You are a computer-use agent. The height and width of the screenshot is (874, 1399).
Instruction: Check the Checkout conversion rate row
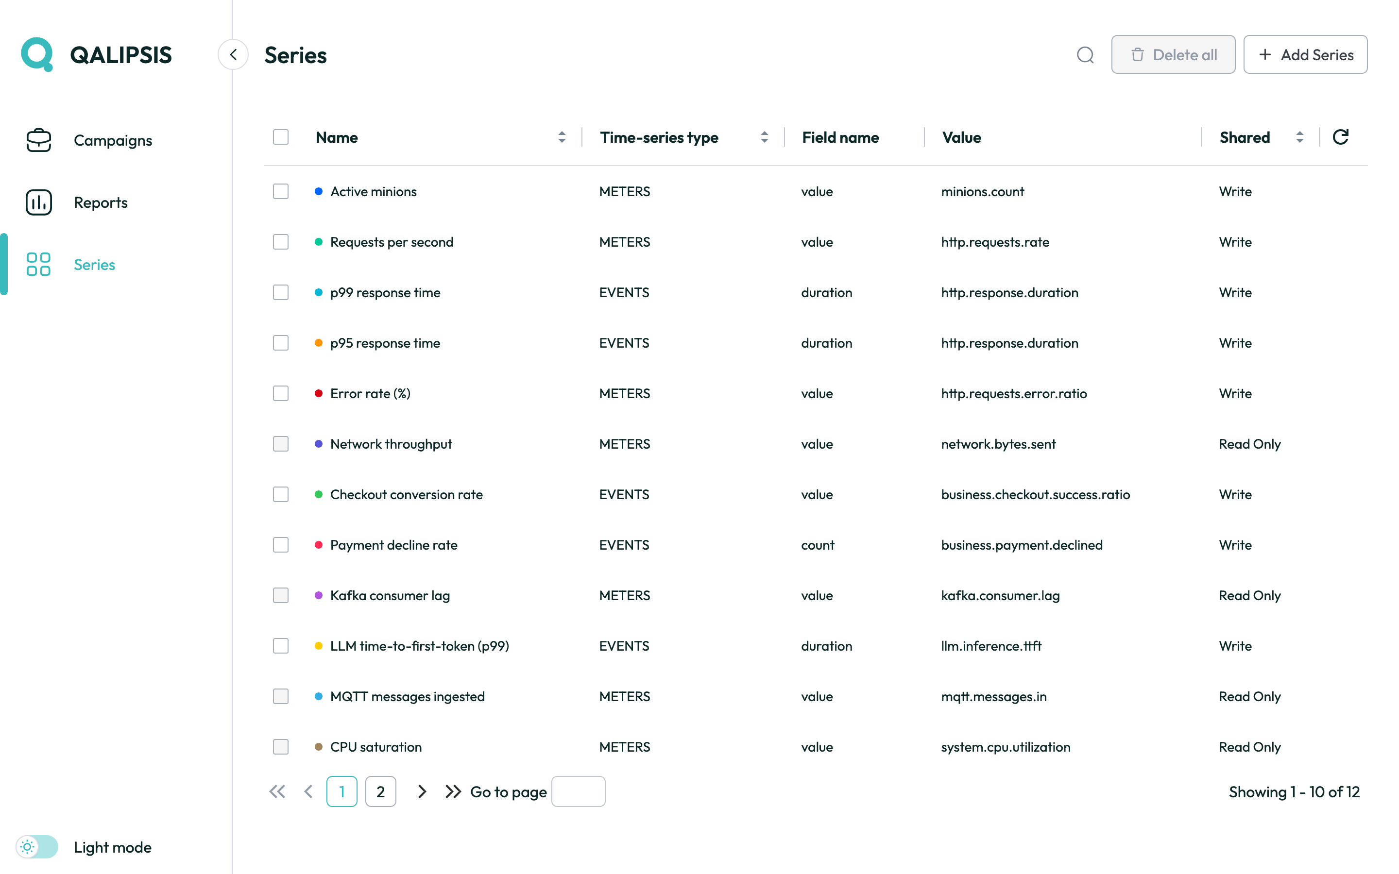(280, 494)
